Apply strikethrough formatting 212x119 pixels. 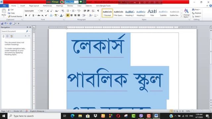point(39,16)
